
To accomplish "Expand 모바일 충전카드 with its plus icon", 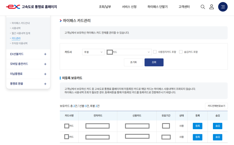I will point(45,64).
